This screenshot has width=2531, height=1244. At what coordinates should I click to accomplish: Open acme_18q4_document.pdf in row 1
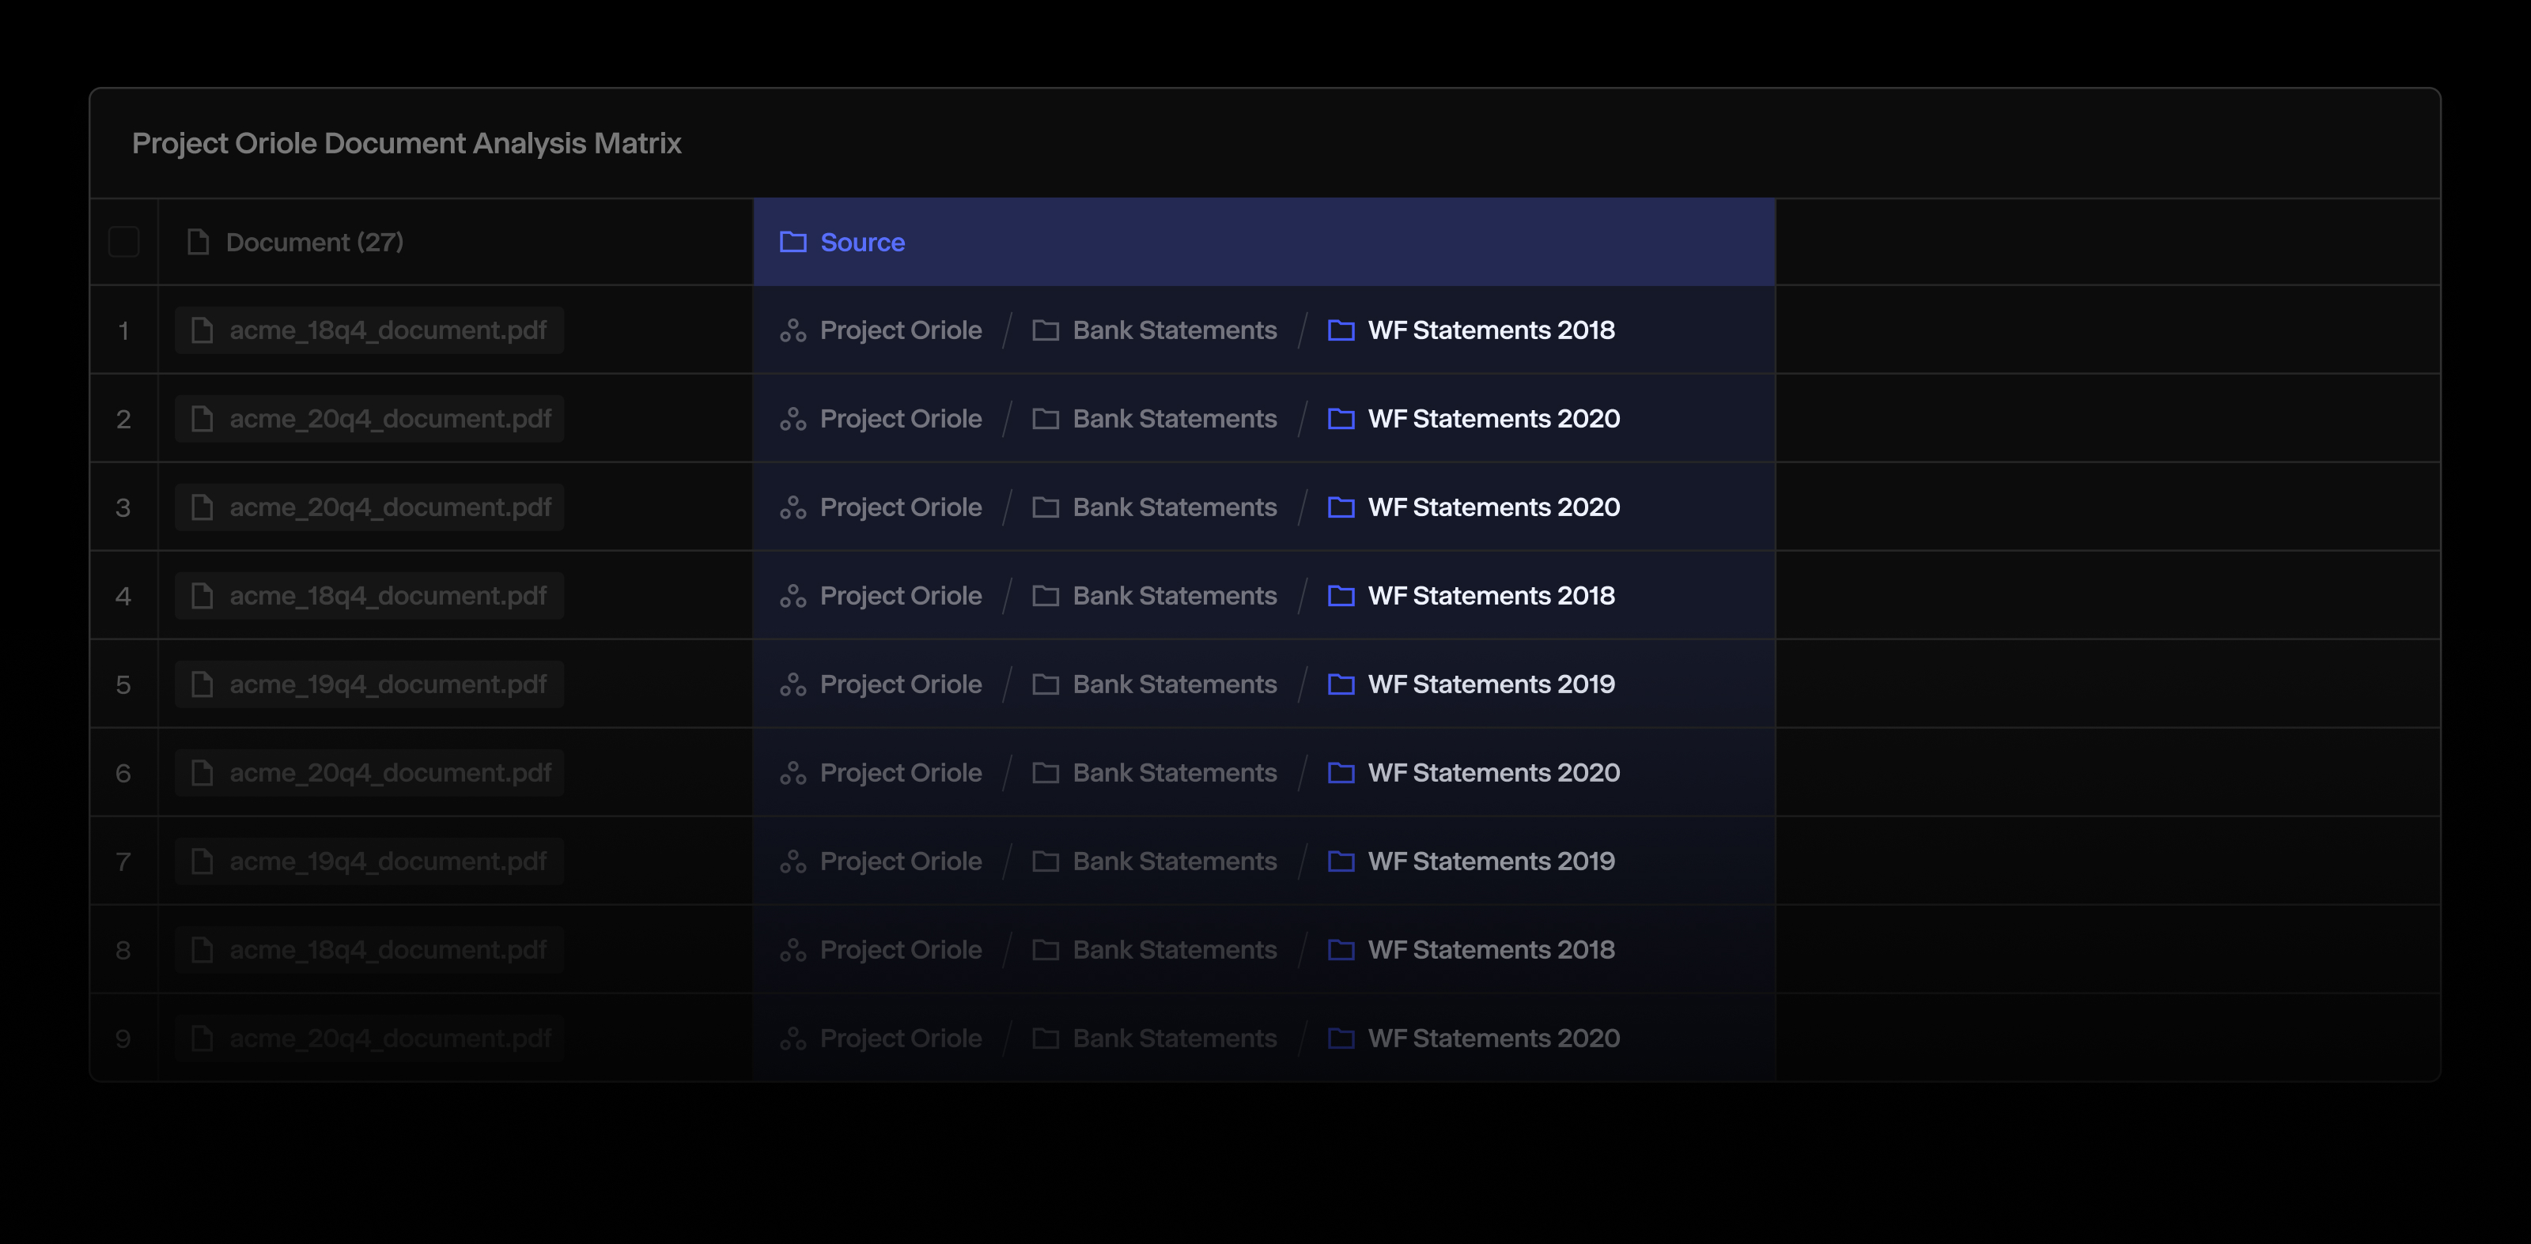(387, 331)
